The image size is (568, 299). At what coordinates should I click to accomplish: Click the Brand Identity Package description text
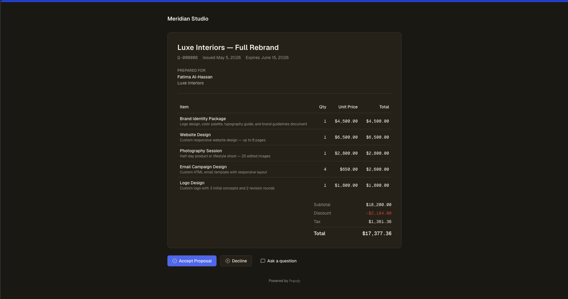[244, 124]
